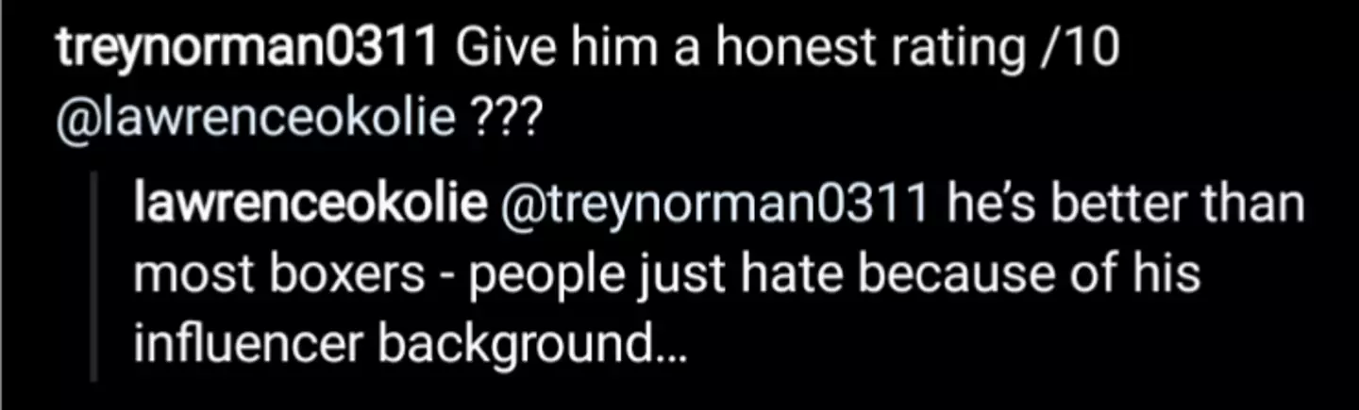Click the word 'than' ending the reply's first line

click(x=1253, y=205)
